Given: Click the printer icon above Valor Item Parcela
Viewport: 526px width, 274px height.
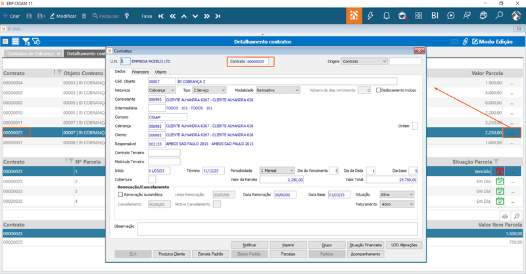Looking at the screenshot, I should tap(505, 216).
